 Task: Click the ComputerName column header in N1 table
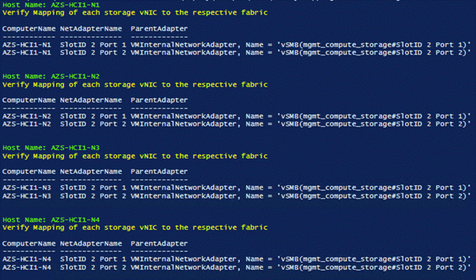coord(29,29)
